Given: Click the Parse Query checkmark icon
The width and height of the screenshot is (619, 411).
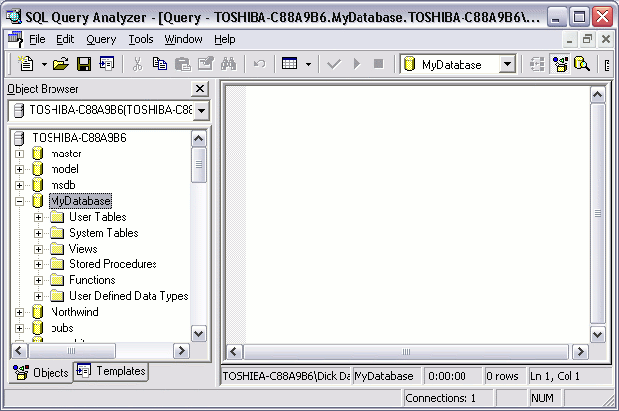Looking at the screenshot, I should pos(334,64).
